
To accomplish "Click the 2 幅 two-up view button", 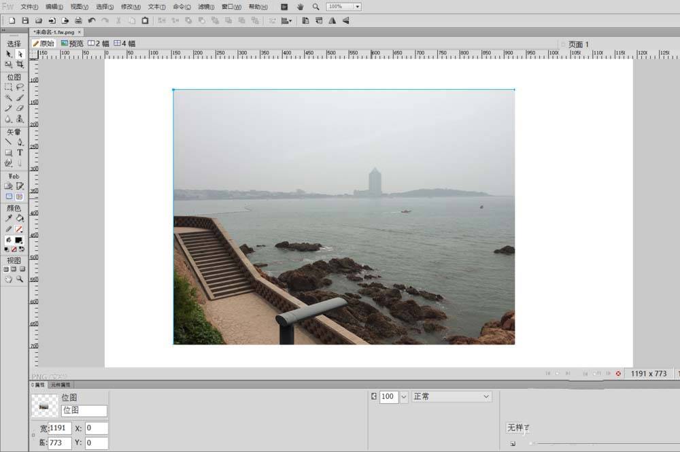I will click(99, 44).
